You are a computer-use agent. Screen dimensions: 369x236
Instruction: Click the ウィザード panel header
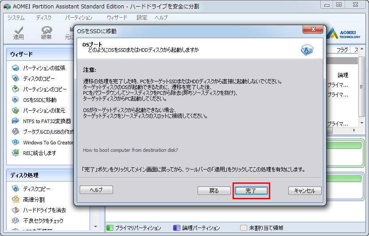click(x=40, y=54)
